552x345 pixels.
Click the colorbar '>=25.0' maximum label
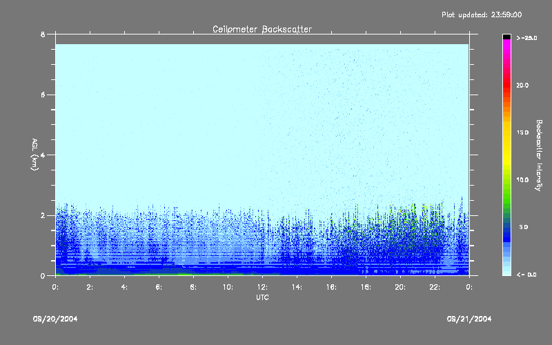(x=526, y=38)
